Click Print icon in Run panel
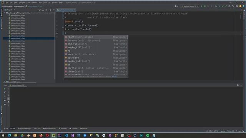Screen dimensions: 246x138 pyautogui.click(x=8, y=102)
